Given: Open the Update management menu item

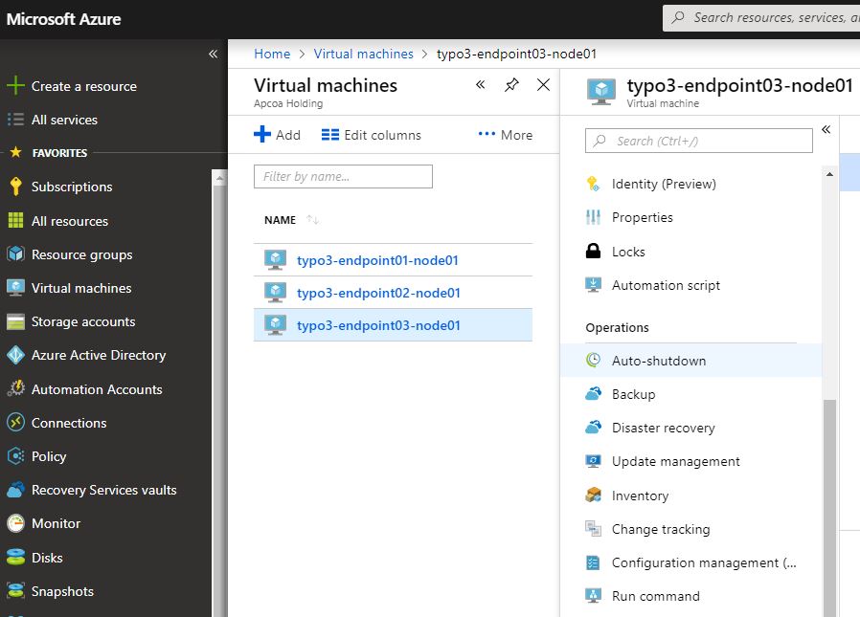Looking at the screenshot, I should [x=691, y=461].
